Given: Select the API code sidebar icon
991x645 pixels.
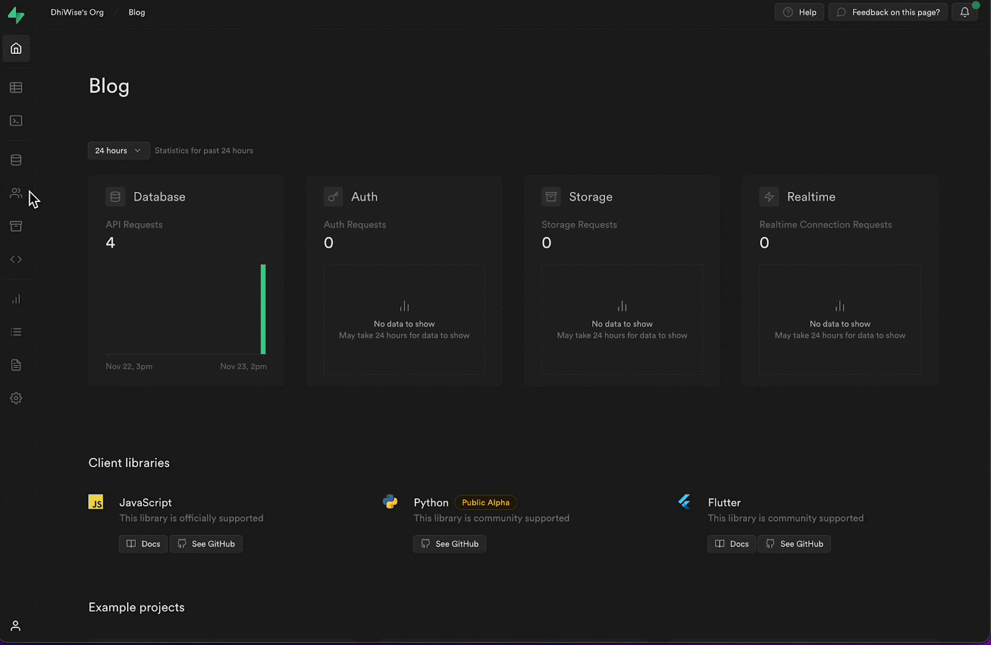Looking at the screenshot, I should click(x=16, y=259).
